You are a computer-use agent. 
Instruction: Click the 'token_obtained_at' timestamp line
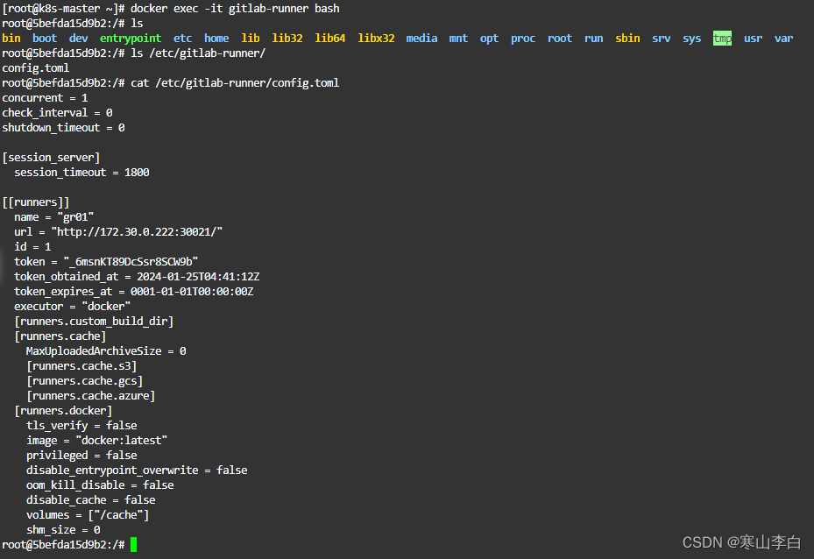pos(137,277)
